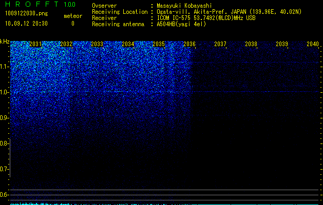Click the 1.1 kHz frequency axis label
The height and width of the screenshot is (205, 323).
(x=4, y=67)
